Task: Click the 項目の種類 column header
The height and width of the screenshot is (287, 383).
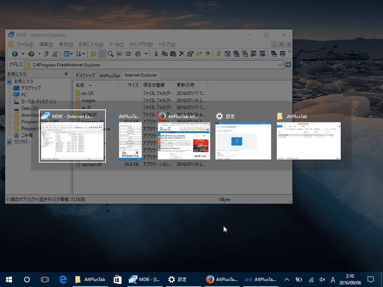Action: (x=157, y=85)
